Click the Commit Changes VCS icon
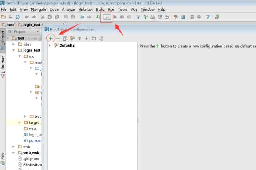The image size is (256, 170). click(145, 17)
